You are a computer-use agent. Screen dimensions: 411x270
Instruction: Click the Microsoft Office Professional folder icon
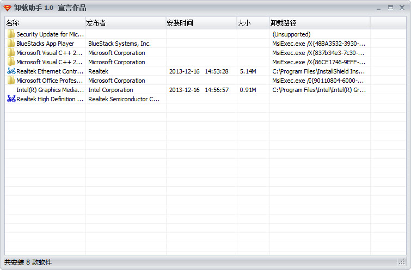click(x=11, y=80)
